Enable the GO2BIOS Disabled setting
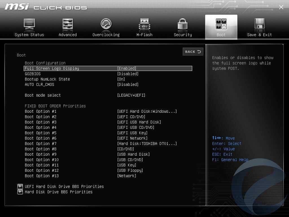Viewport: 289px width, 217px height. coord(128,74)
